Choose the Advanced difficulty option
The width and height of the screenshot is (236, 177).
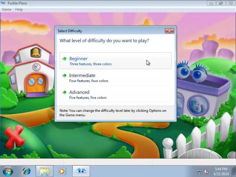pyautogui.click(x=115, y=94)
